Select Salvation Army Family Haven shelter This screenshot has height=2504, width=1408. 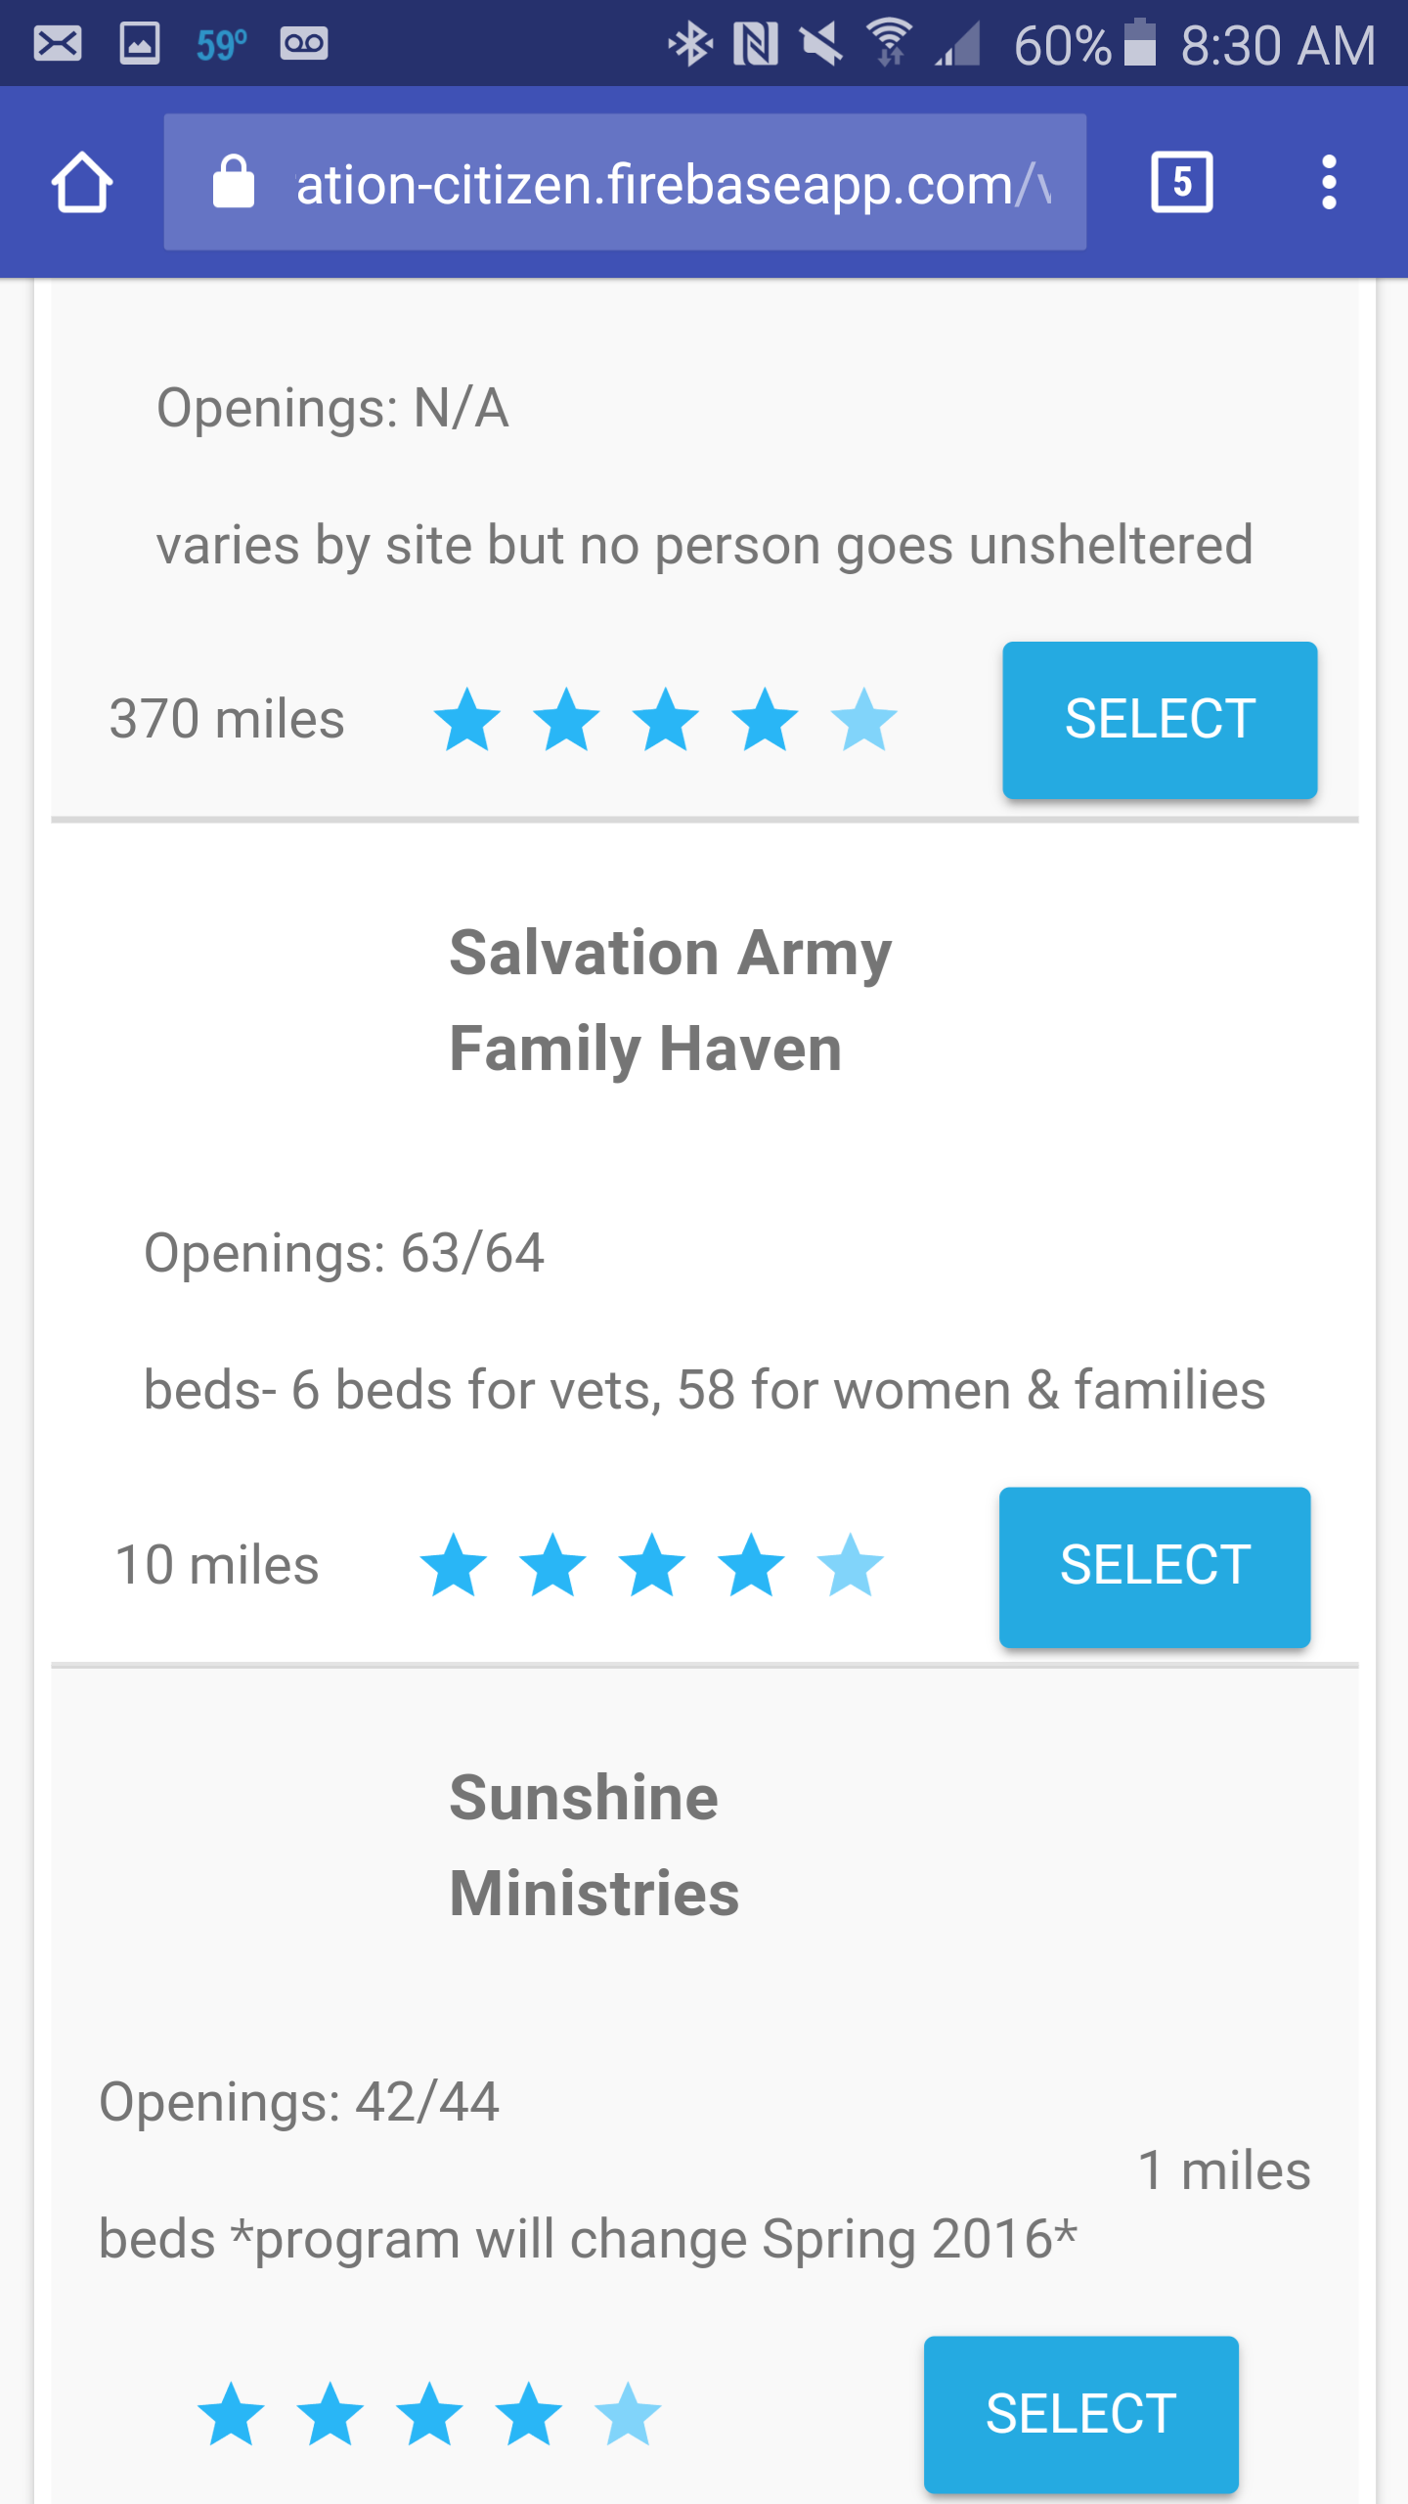tap(1154, 1566)
